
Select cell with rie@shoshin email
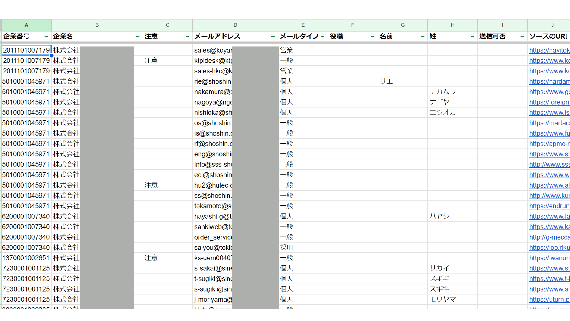(213, 81)
